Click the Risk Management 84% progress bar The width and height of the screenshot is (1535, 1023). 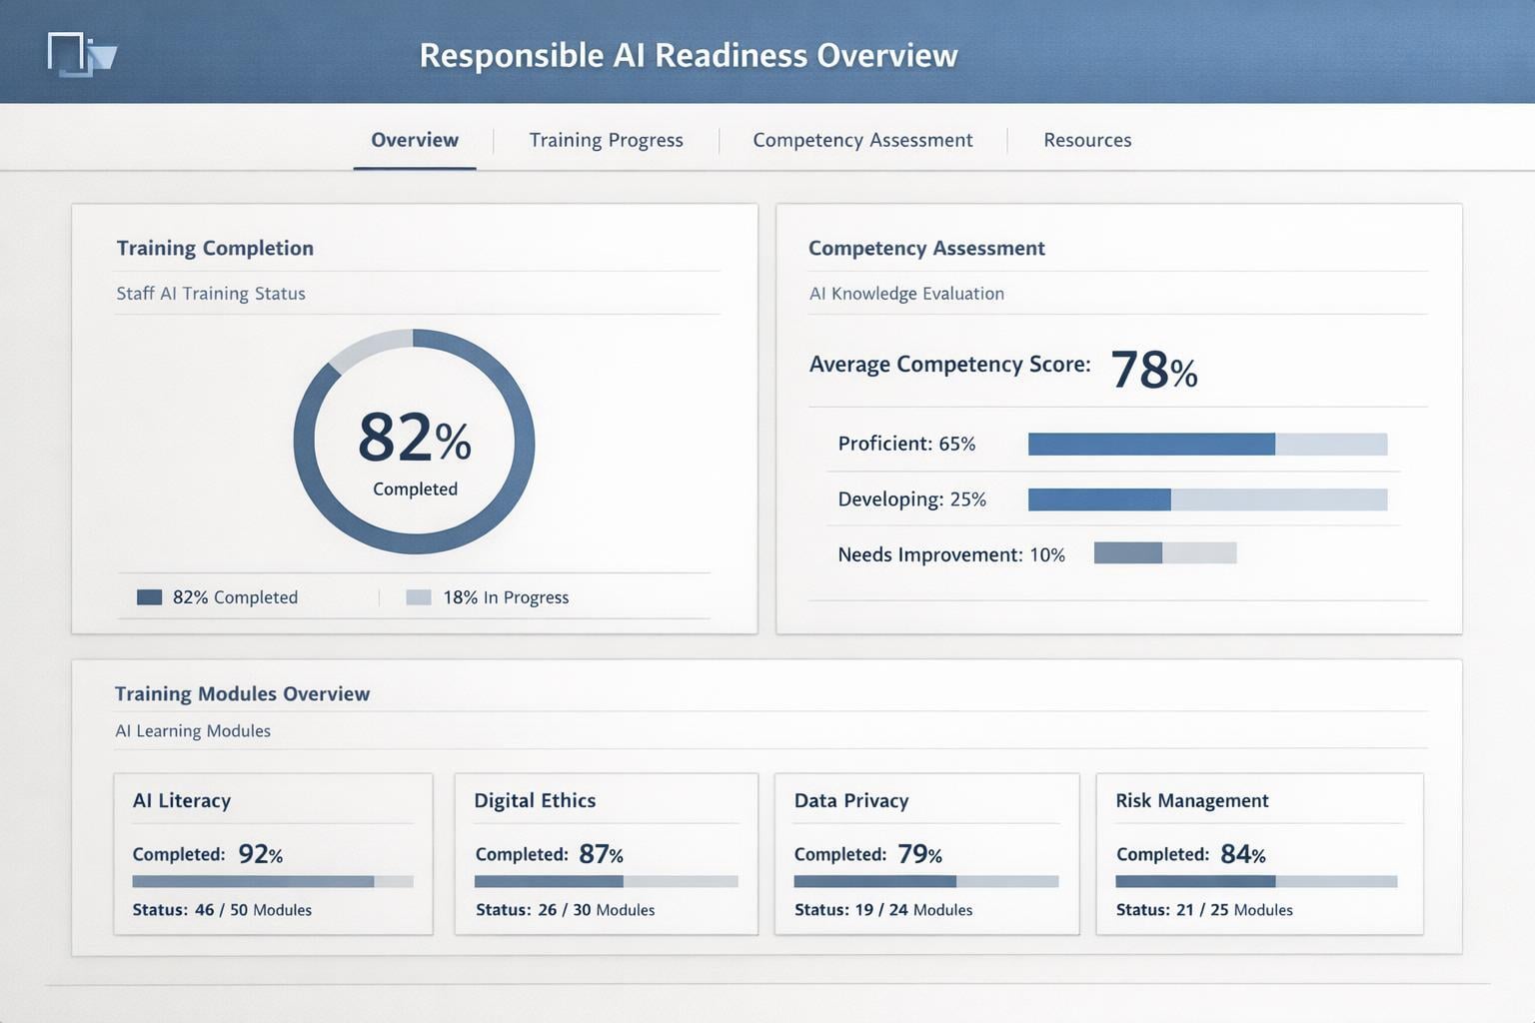[x=1256, y=881]
